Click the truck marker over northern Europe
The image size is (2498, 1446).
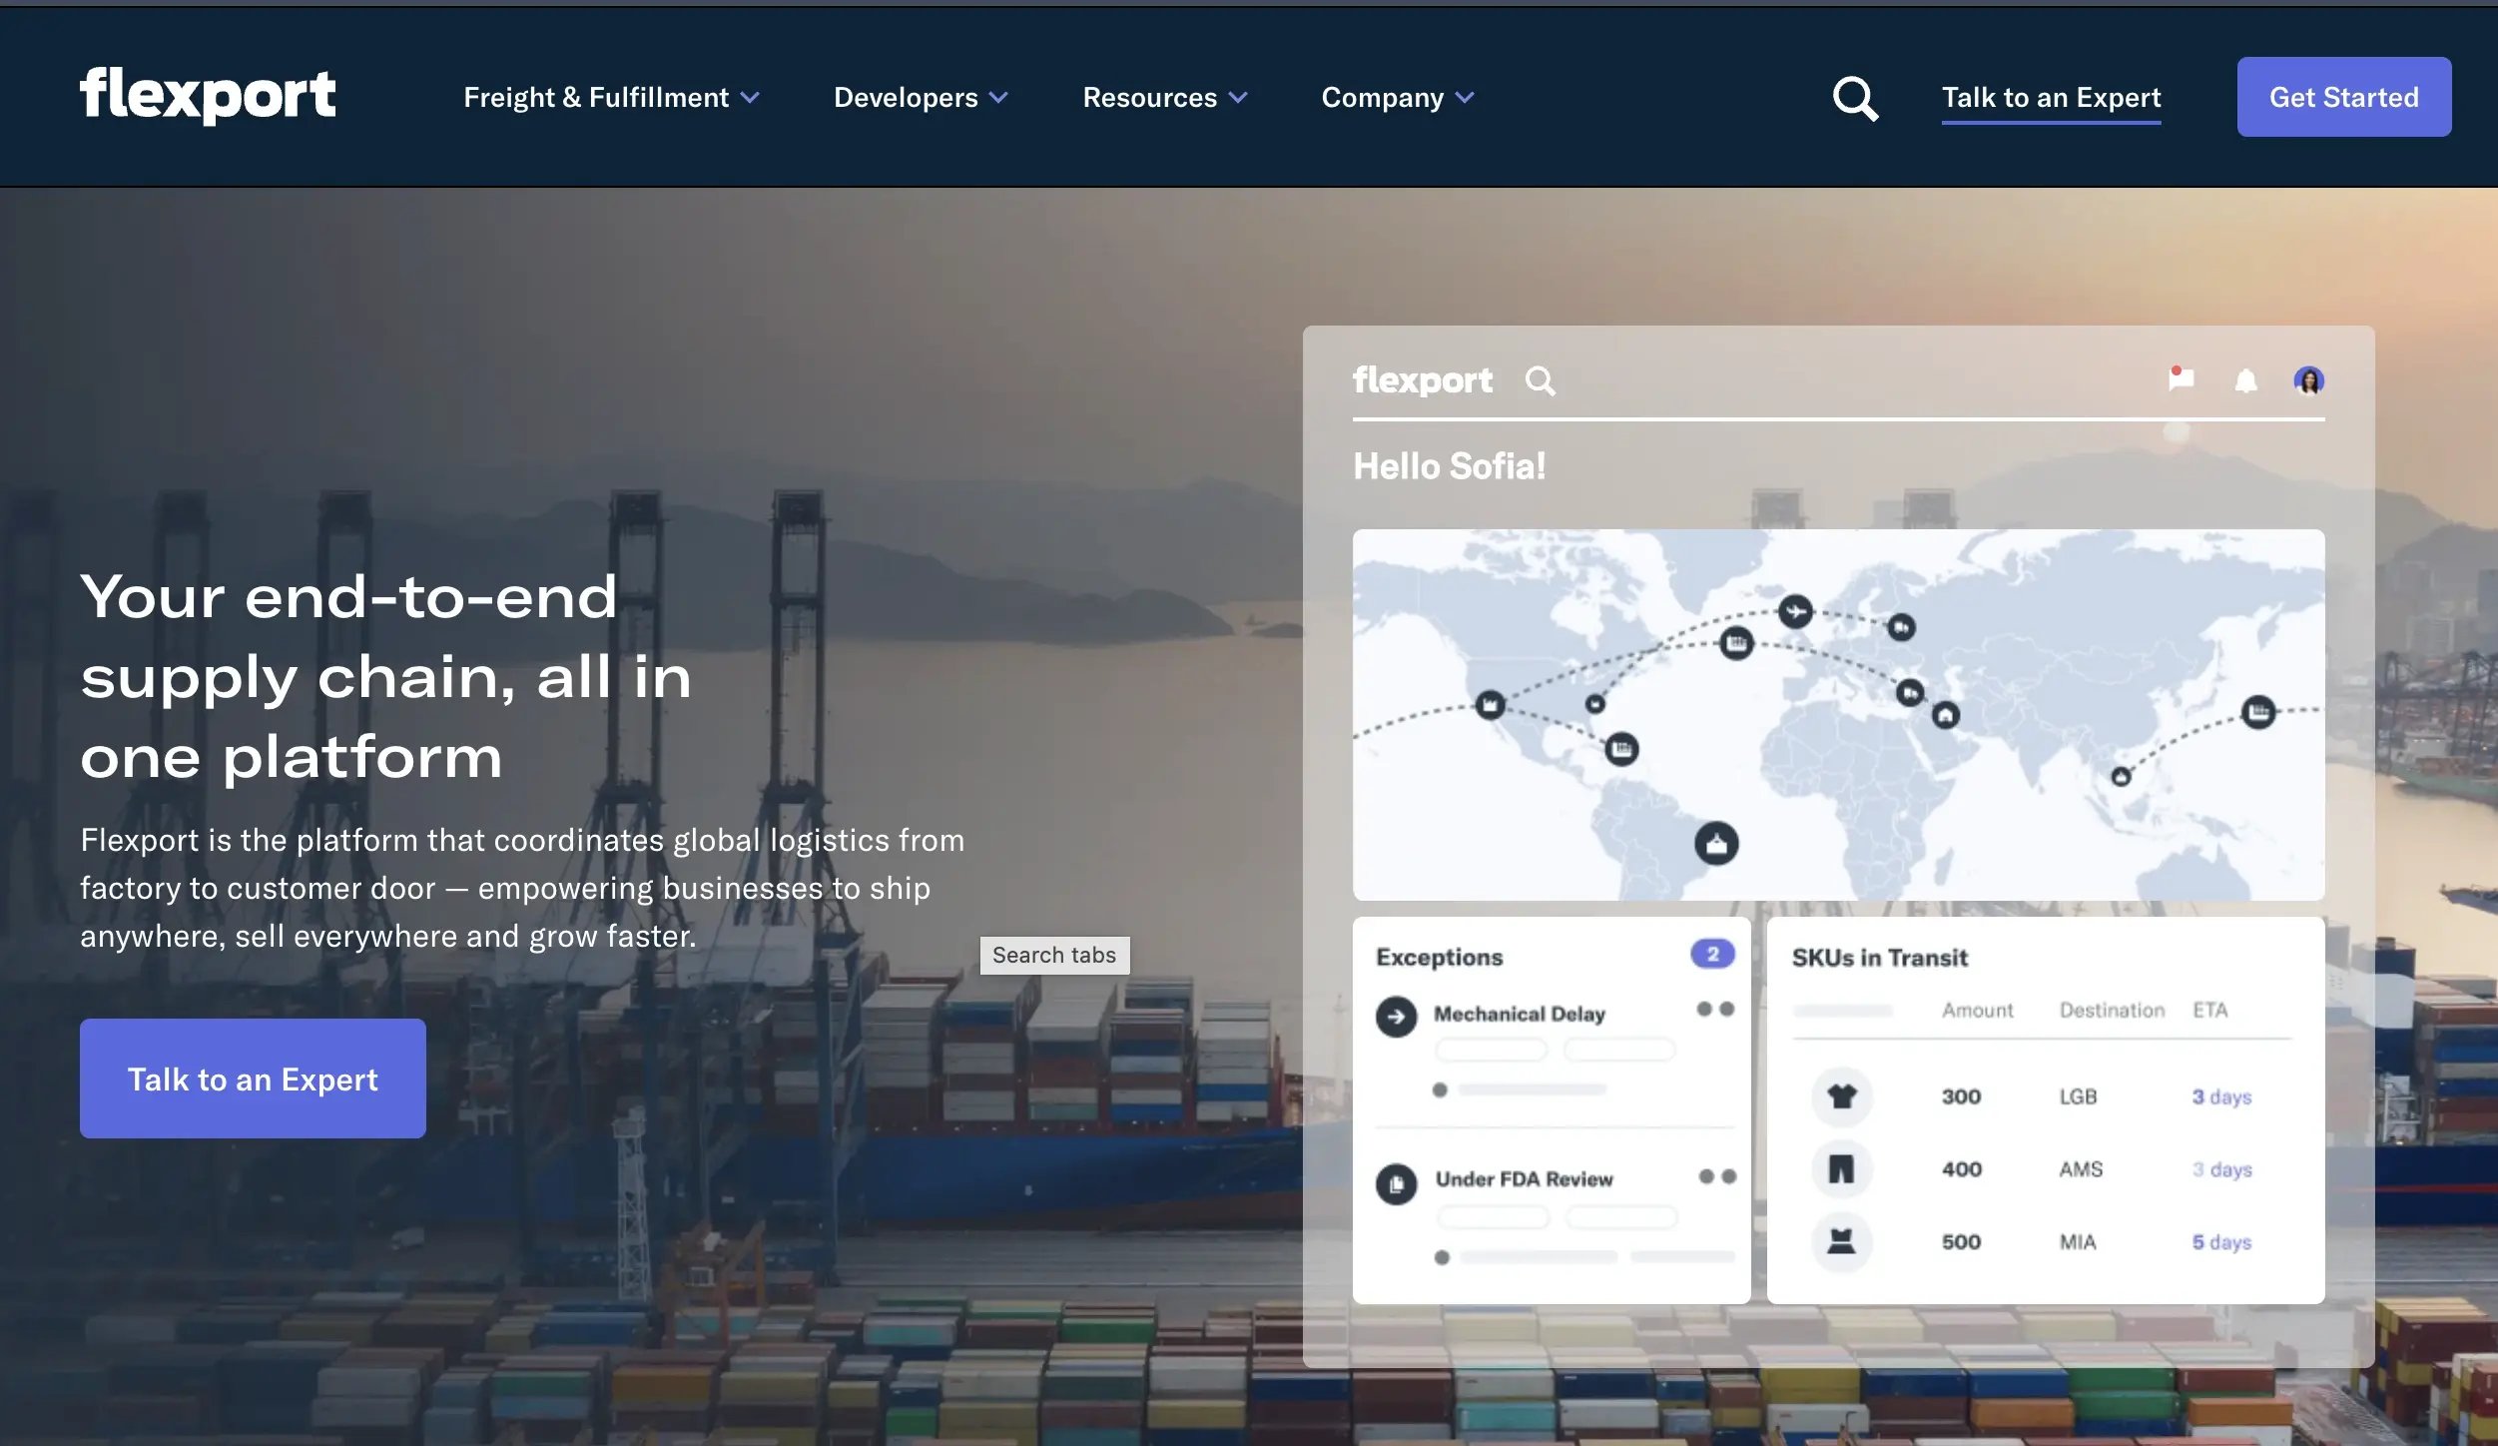[x=1901, y=627]
